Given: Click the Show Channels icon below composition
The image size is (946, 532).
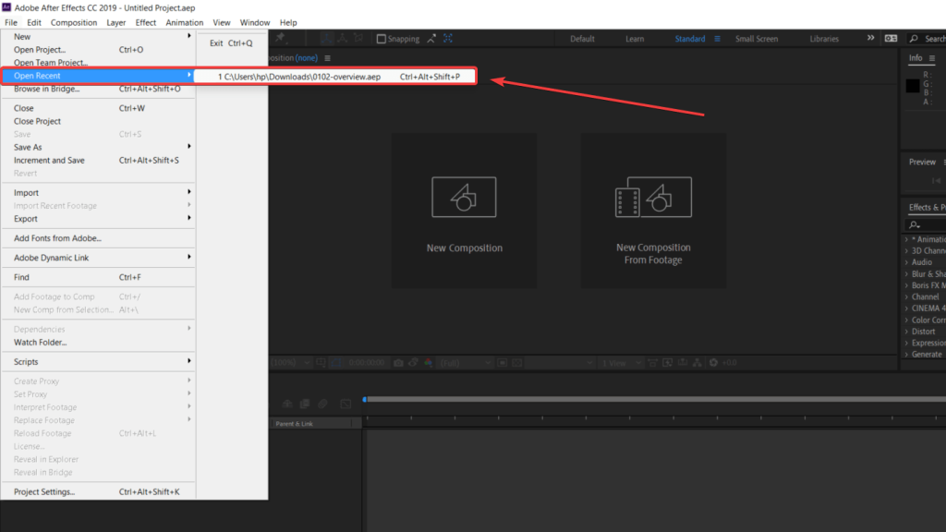Looking at the screenshot, I should (429, 362).
